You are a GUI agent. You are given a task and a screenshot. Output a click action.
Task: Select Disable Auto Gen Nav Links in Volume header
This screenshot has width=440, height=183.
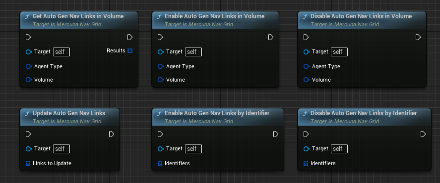point(362,20)
